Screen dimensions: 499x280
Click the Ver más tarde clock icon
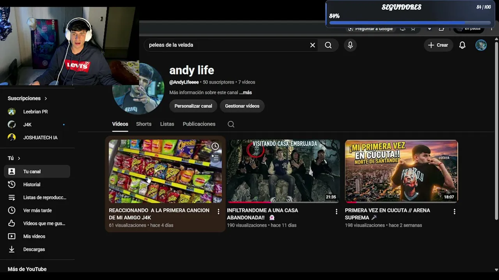[x=12, y=210]
